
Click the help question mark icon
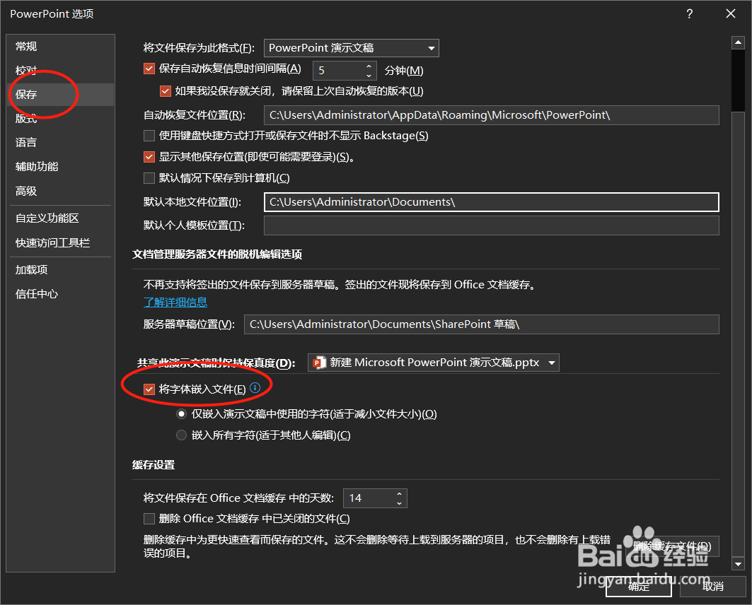[x=689, y=14]
